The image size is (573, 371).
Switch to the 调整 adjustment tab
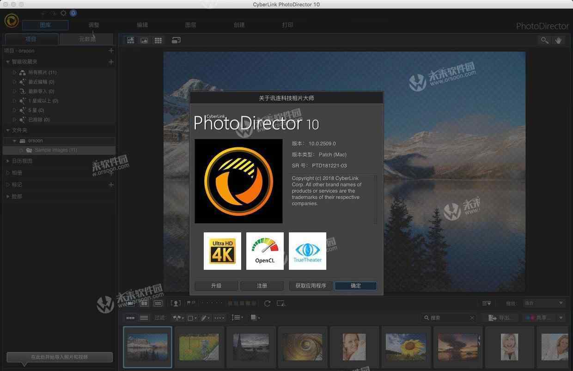pos(94,25)
